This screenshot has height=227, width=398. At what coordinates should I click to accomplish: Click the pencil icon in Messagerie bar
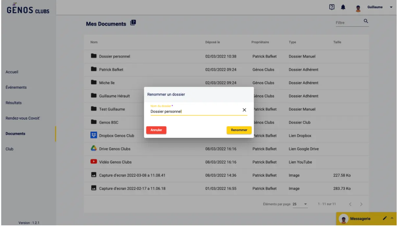pyautogui.click(x=385, y=218)
